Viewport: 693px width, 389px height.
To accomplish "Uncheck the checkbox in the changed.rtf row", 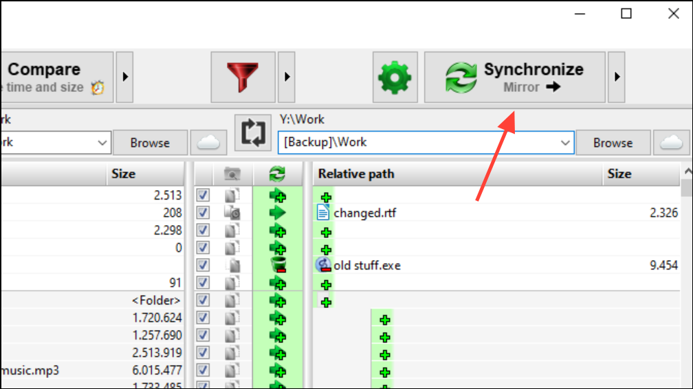I will tap(203, 213).
